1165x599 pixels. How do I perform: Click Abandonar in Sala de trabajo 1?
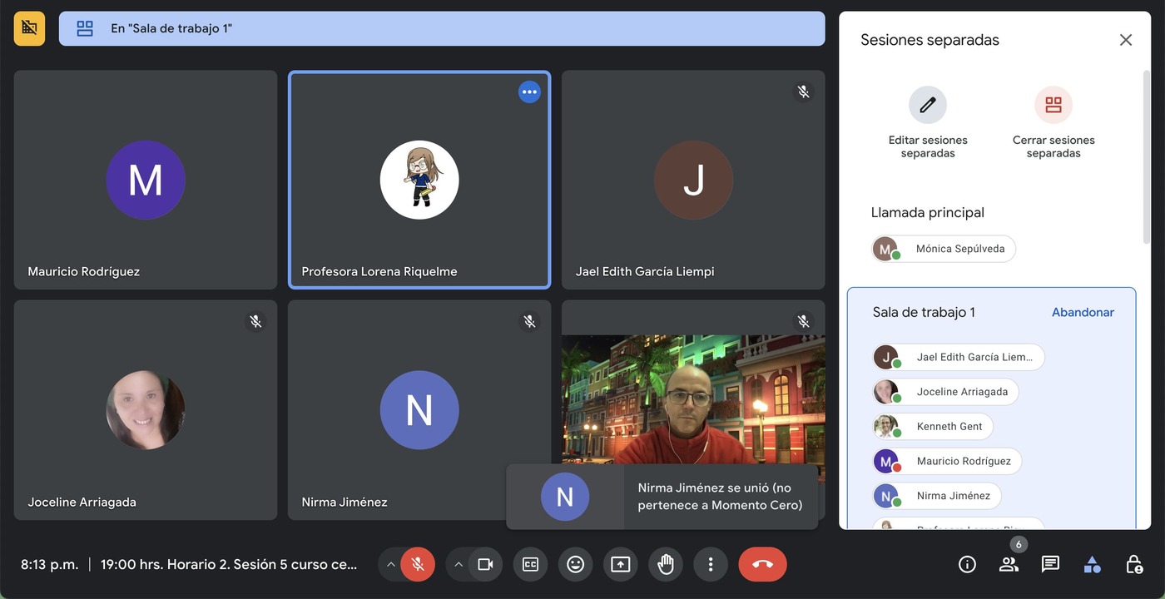(x=1083, y=313)
